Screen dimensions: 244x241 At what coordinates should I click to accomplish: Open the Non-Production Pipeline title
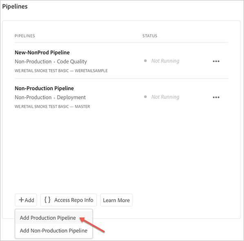[x=44, y=88]
